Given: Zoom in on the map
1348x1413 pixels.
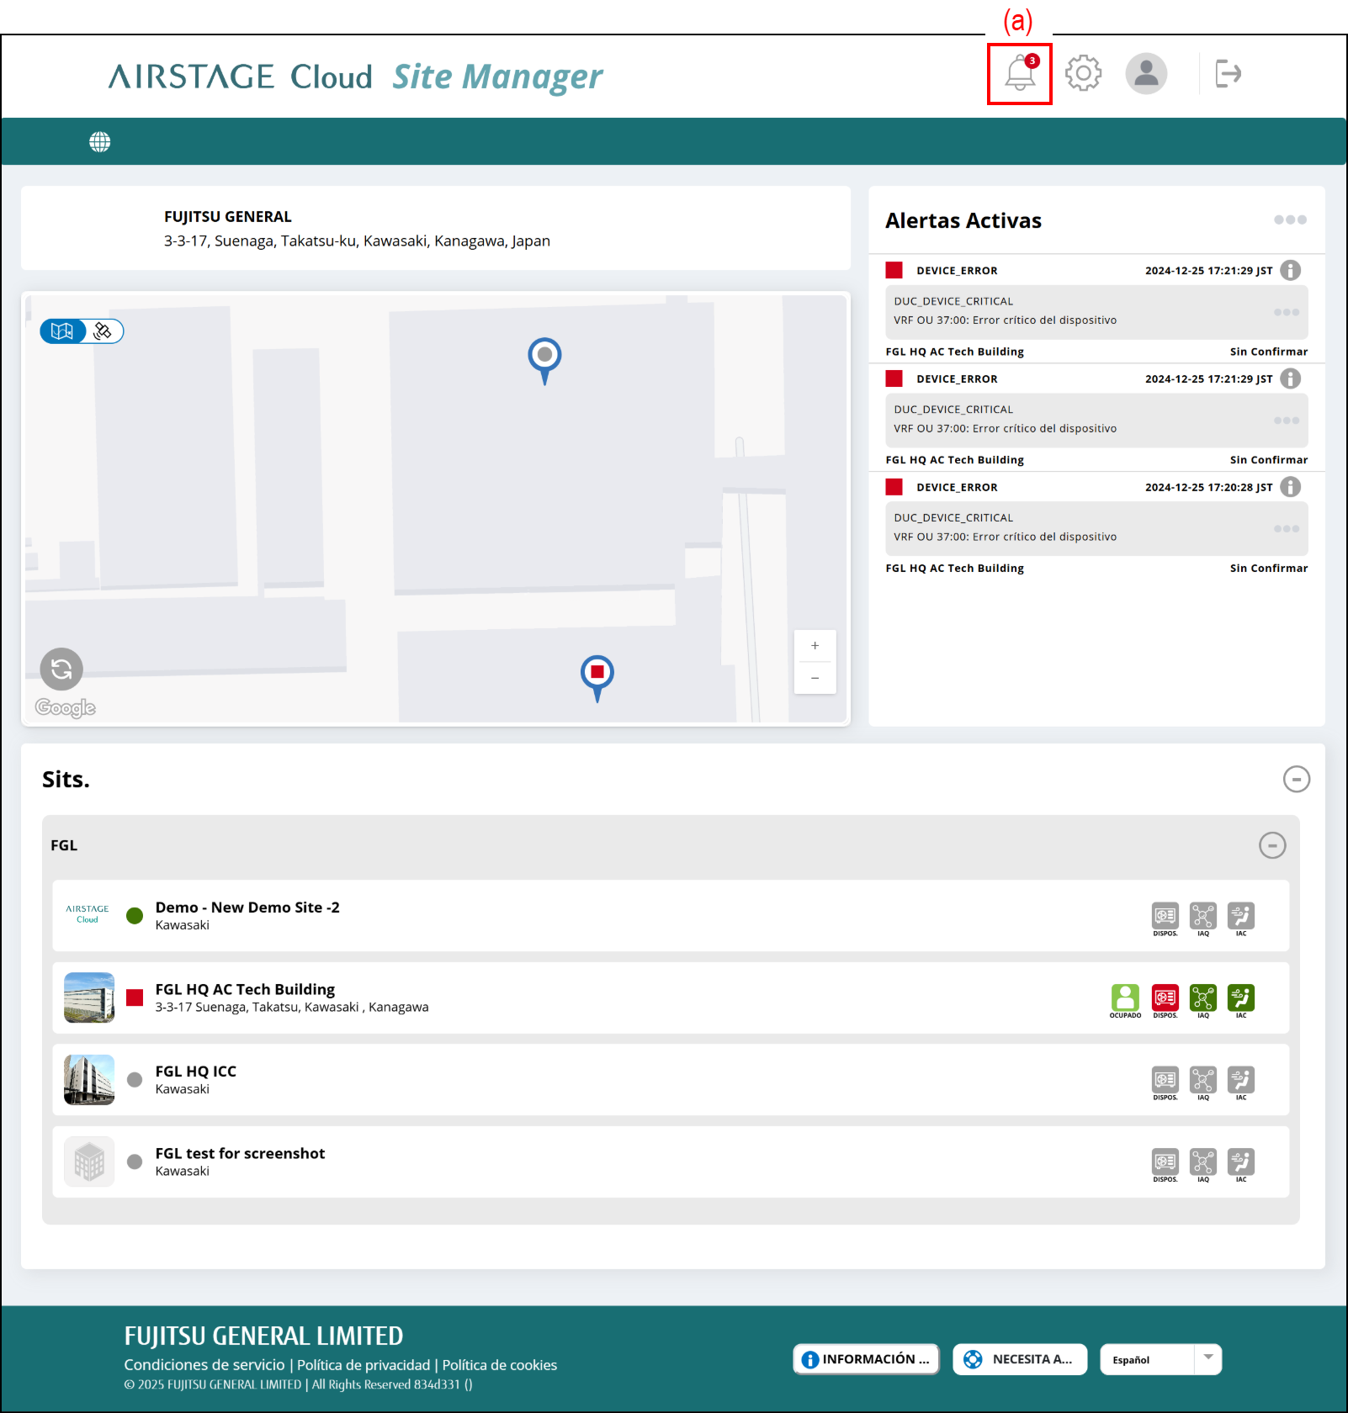Looking at the screenshot, I should pyautogui.click(x=815, y=646).
